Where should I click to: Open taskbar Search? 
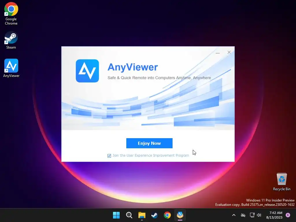(x=129, y=215)
